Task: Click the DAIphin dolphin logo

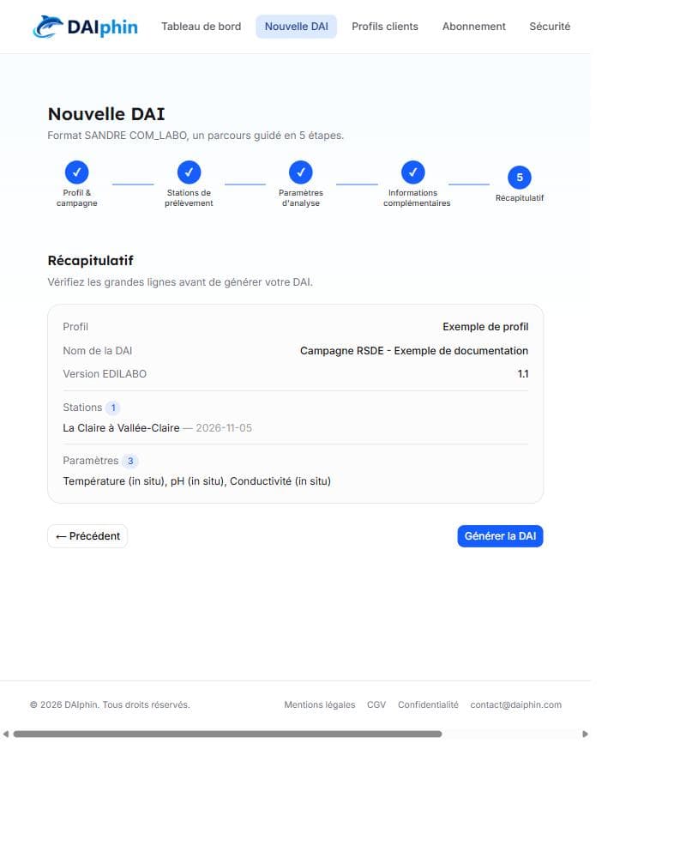Action: click(x=86, y=27)
